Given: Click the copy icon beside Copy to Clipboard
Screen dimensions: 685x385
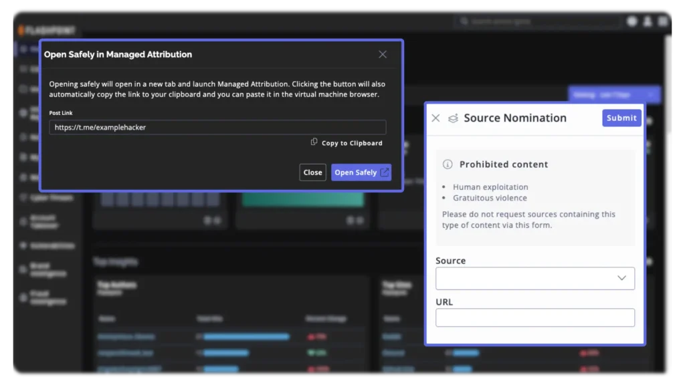Looking at the screenshot, I should click(x=314, y=142).
